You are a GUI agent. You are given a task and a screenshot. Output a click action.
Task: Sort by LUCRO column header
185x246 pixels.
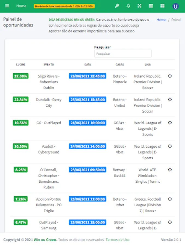point(20,65)
